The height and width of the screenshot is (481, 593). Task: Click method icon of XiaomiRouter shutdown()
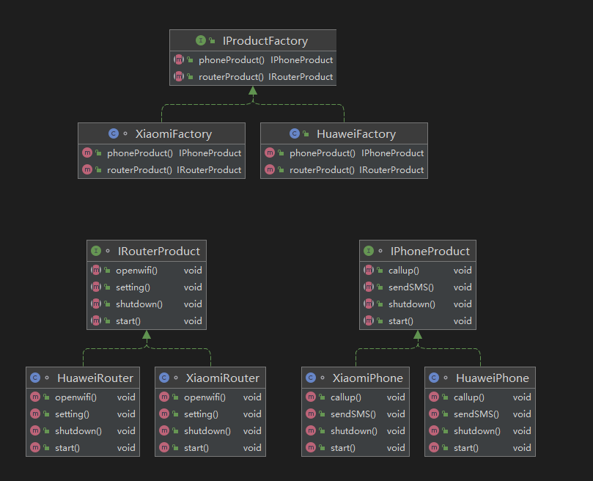[x=164, y=431]
